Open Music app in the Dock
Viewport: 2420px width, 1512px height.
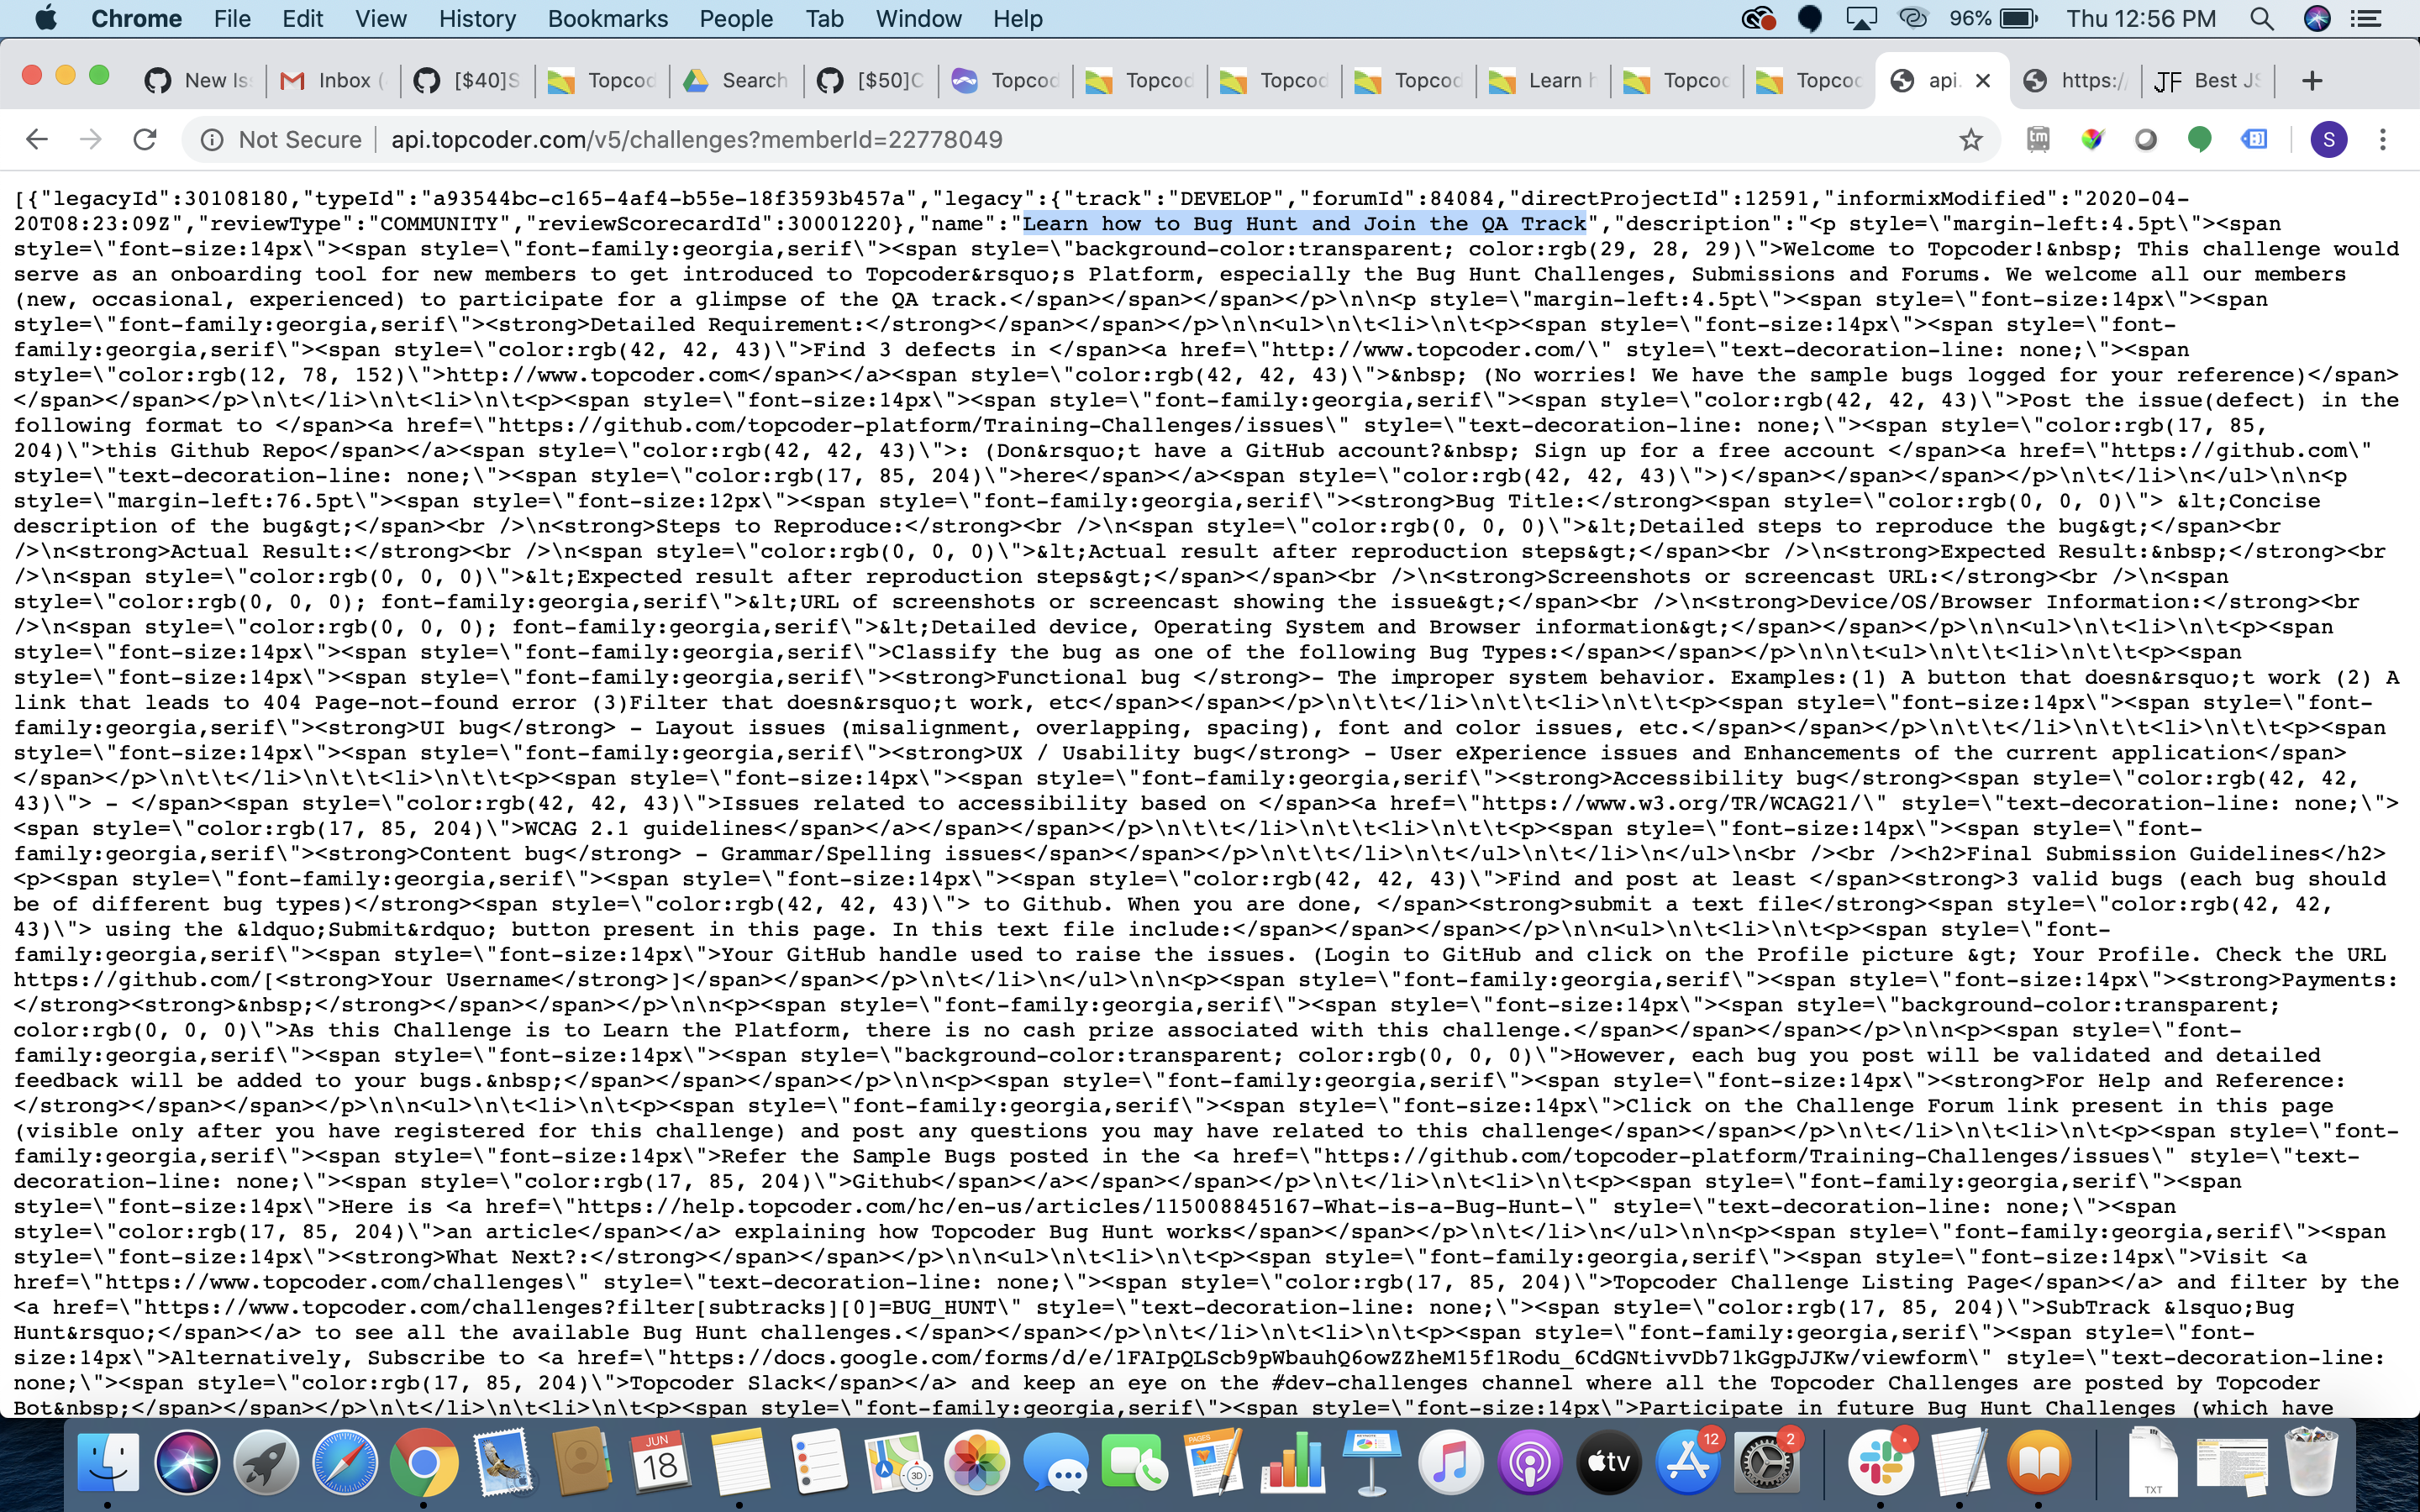(x=1450, y=1462)
